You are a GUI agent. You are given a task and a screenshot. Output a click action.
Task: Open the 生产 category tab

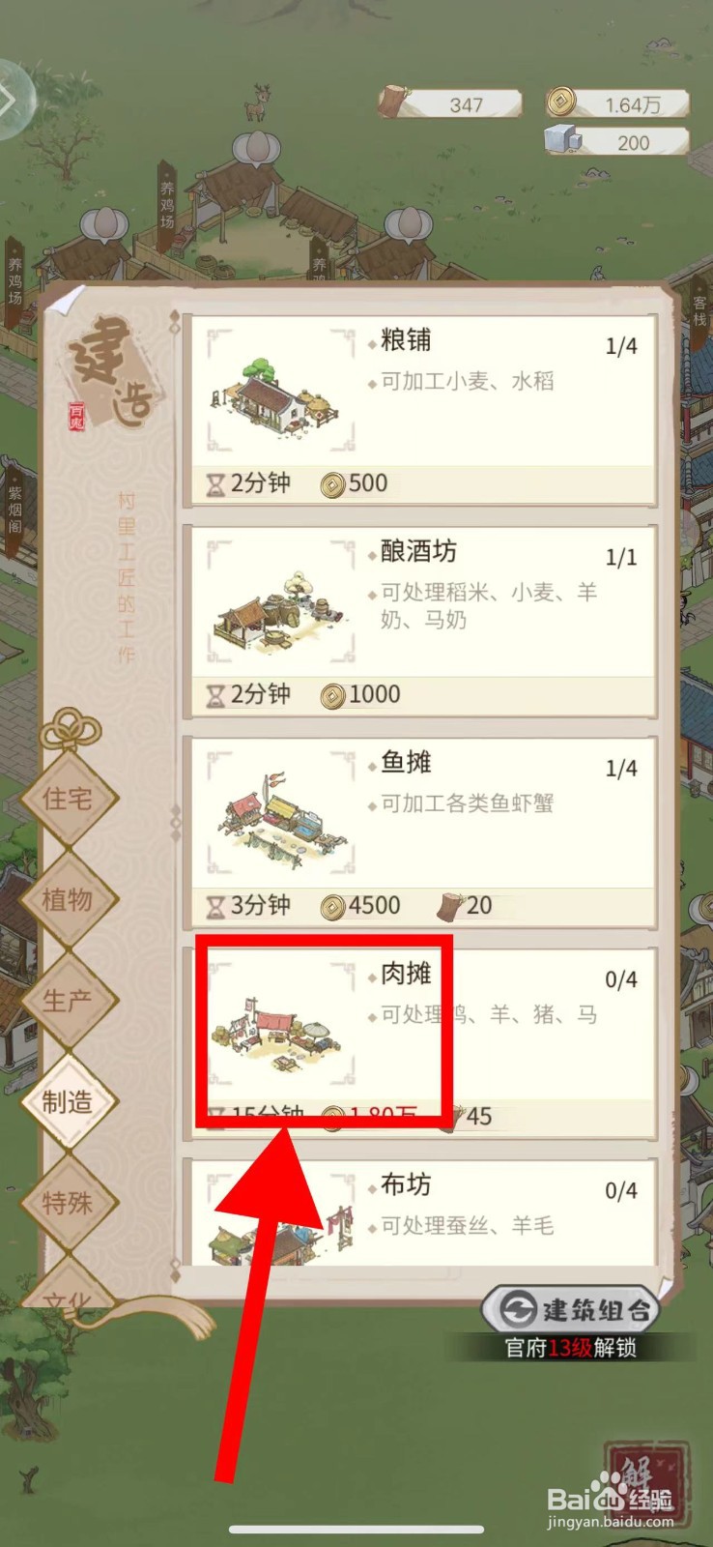[69, 1001]
